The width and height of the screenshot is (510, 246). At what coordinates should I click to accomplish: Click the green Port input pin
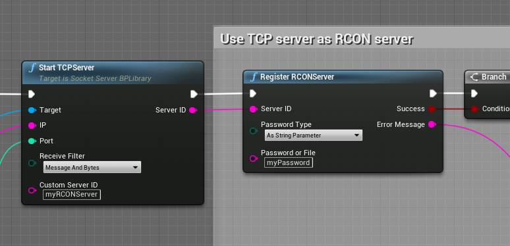click(32, 141)
